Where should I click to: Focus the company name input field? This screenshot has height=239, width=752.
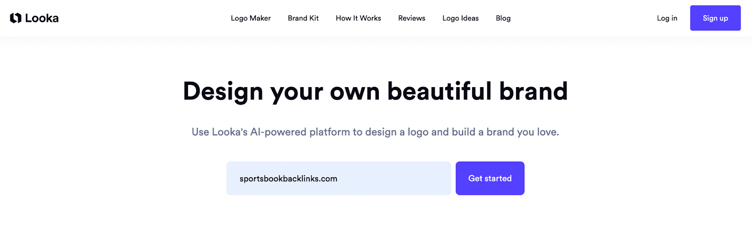338,178
